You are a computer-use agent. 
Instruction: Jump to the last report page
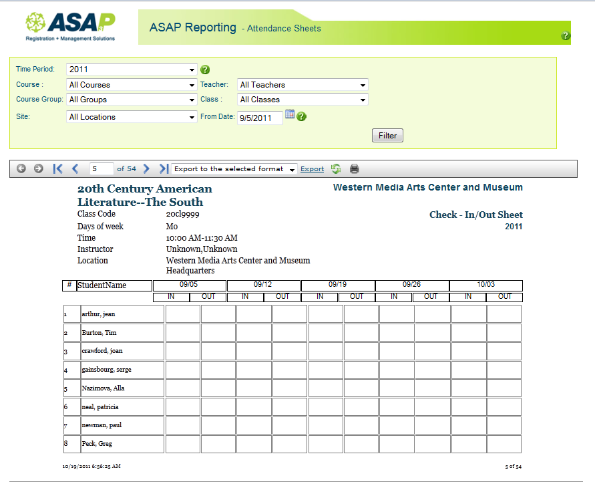pyautogui.click(x=164, y=169)
